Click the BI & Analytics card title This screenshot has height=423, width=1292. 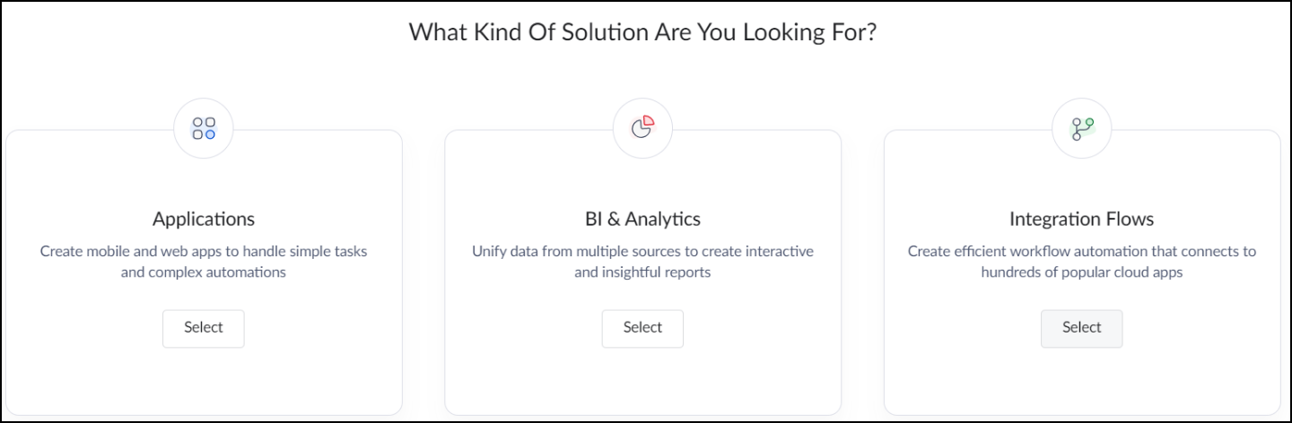642,219
